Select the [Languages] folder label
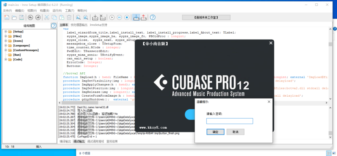Image resolution: width=337 pixels, height=156 pixels. click(x=21, y=45)
